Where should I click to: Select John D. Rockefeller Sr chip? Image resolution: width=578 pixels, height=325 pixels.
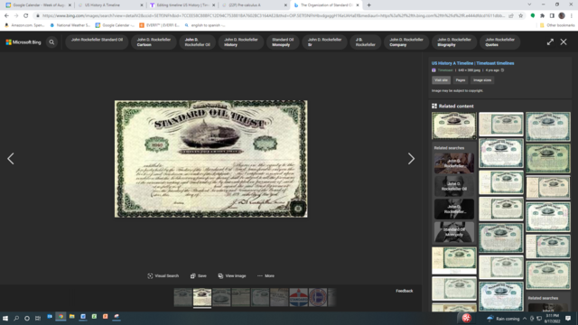tap(324, 42)
